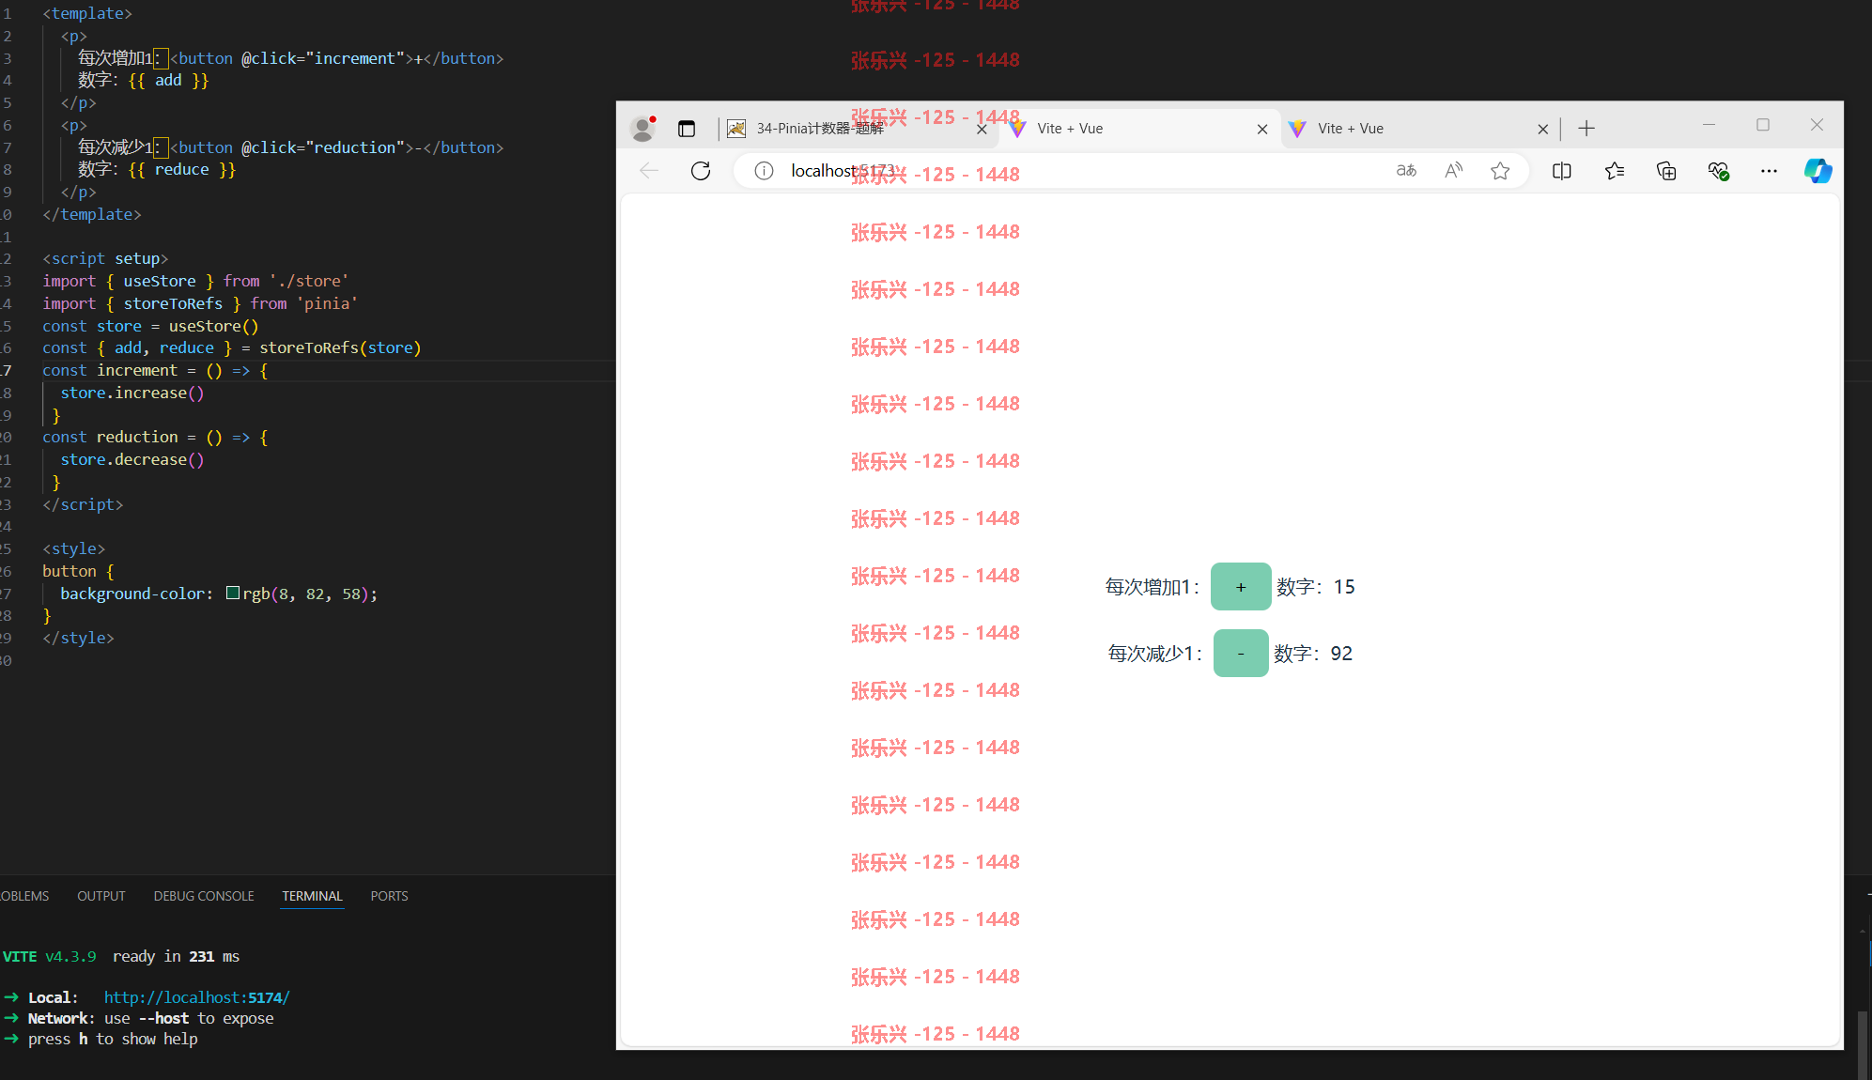
Task: Close the first Vite + Vue tab
Action: pos(1262,130)
